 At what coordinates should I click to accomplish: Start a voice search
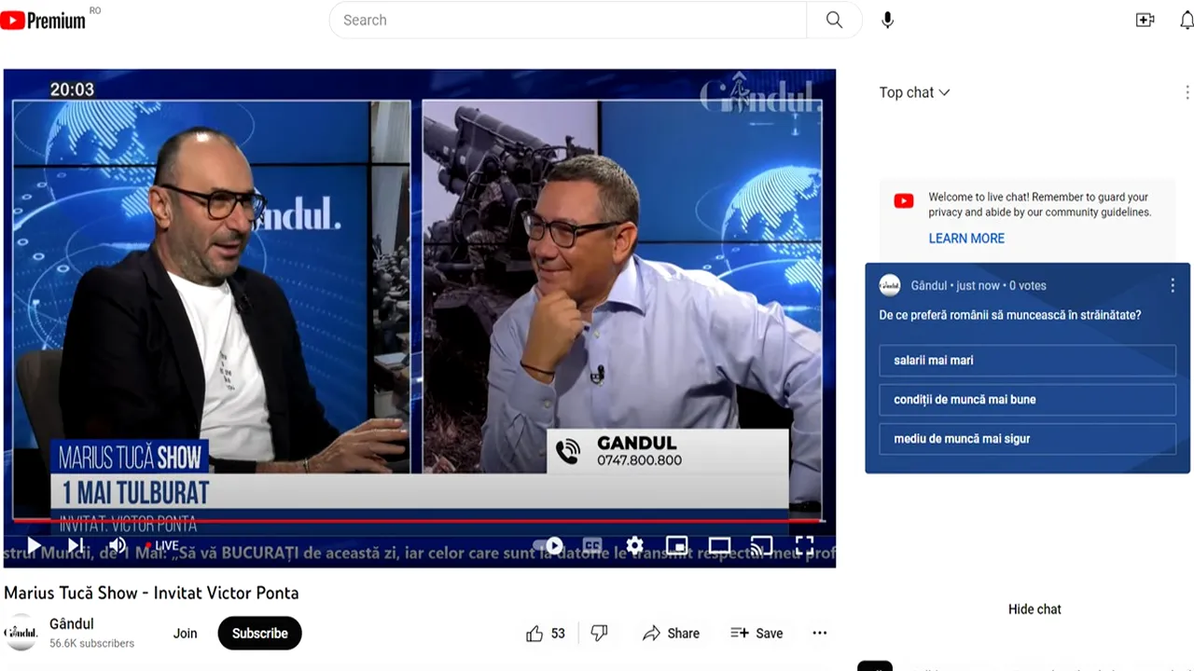(x=887, y=19)
